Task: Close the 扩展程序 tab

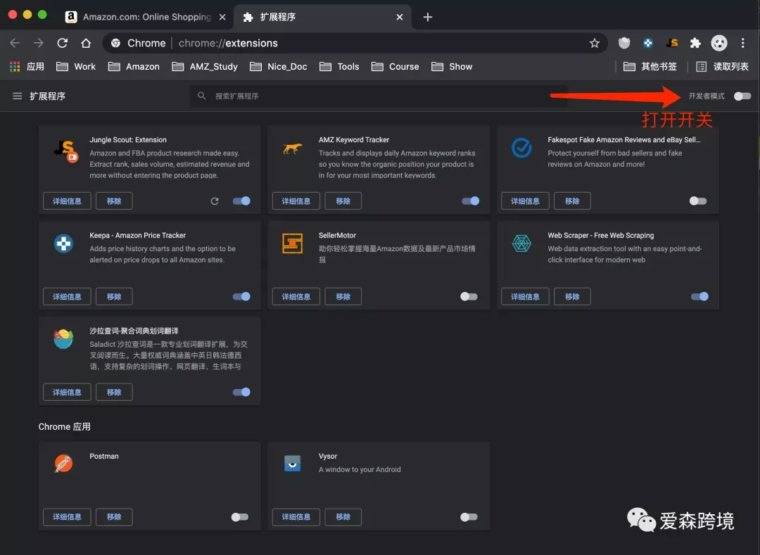Action: [x=400, y=17]
